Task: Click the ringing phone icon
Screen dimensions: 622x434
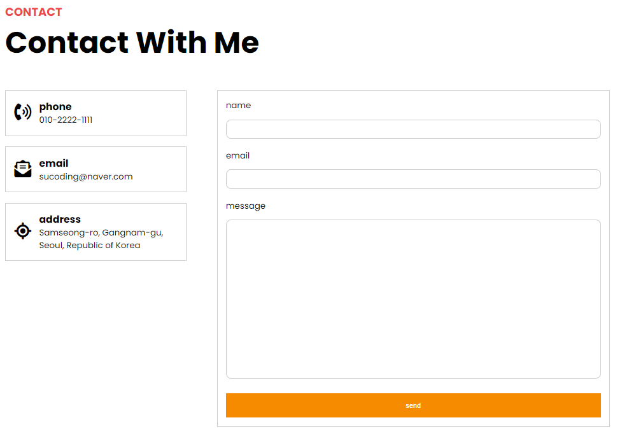Action: (x=22, y=113)
